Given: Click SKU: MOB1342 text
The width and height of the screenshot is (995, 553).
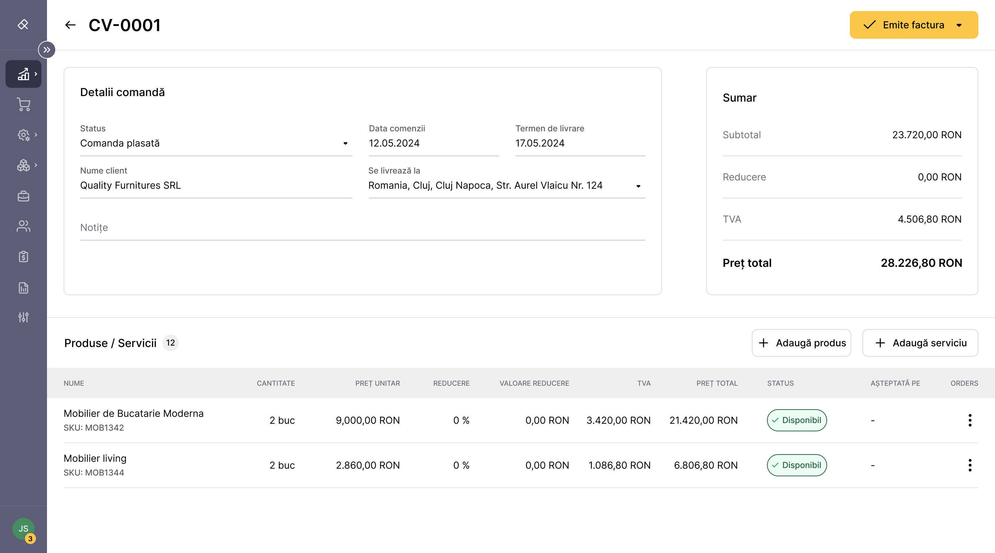Looking at the screenshot, I should click(x=94, y=428).
